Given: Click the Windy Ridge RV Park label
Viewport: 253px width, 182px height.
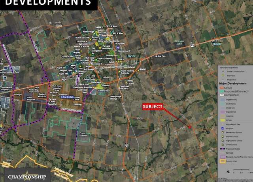Looking at the screenshot, I should point(116,98).
